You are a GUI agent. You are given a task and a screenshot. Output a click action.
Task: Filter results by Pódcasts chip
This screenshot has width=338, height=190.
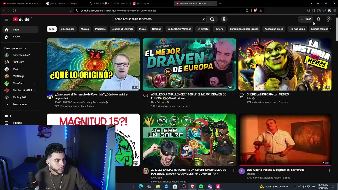click(100, 29)
